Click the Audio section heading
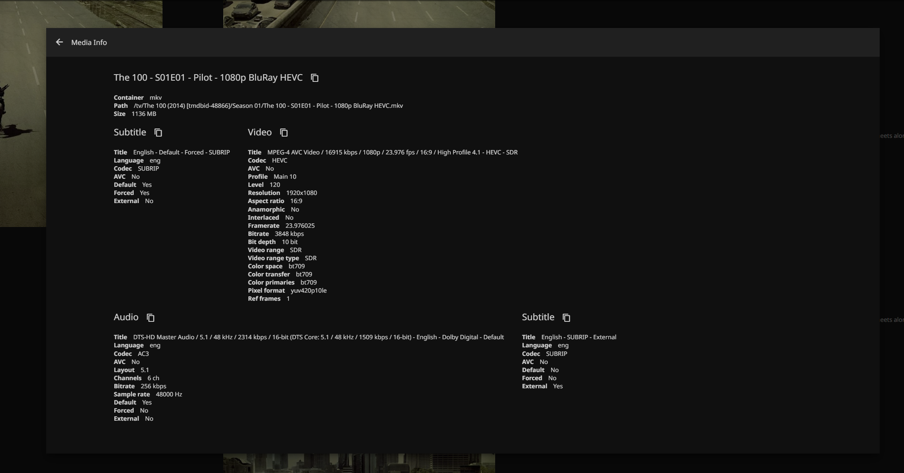The width and height of the screenshot is (904, 473). coord(126,317)
